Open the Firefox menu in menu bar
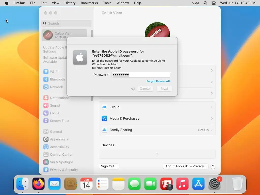This screenshot has height=195, width=260. tap(19, 3)
